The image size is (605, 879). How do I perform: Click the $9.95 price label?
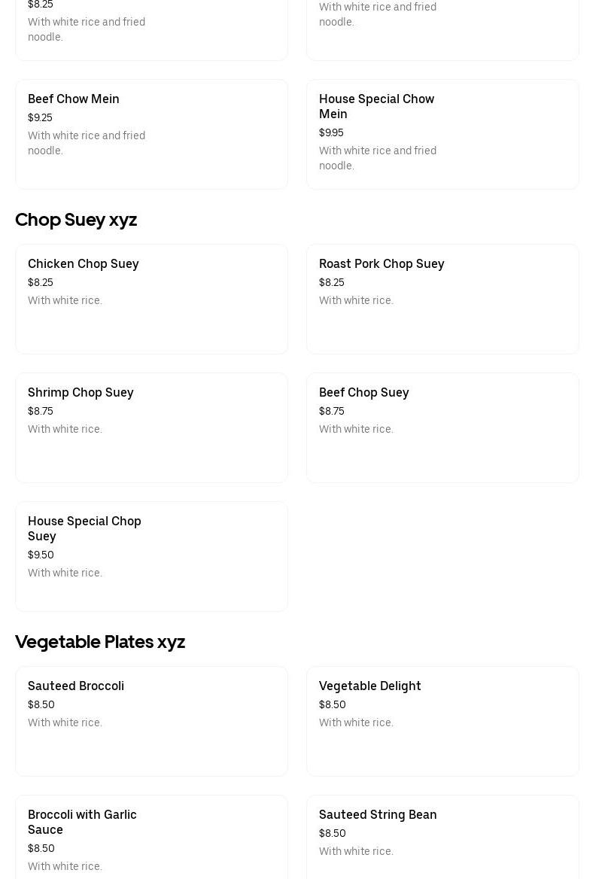point(331,133)
